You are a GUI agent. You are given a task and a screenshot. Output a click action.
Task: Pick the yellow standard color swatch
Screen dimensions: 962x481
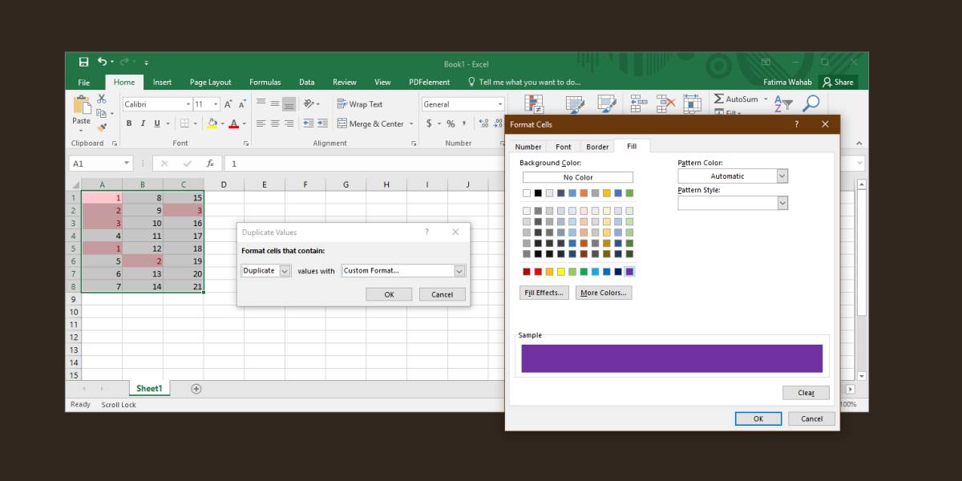[x=561, y=272]
